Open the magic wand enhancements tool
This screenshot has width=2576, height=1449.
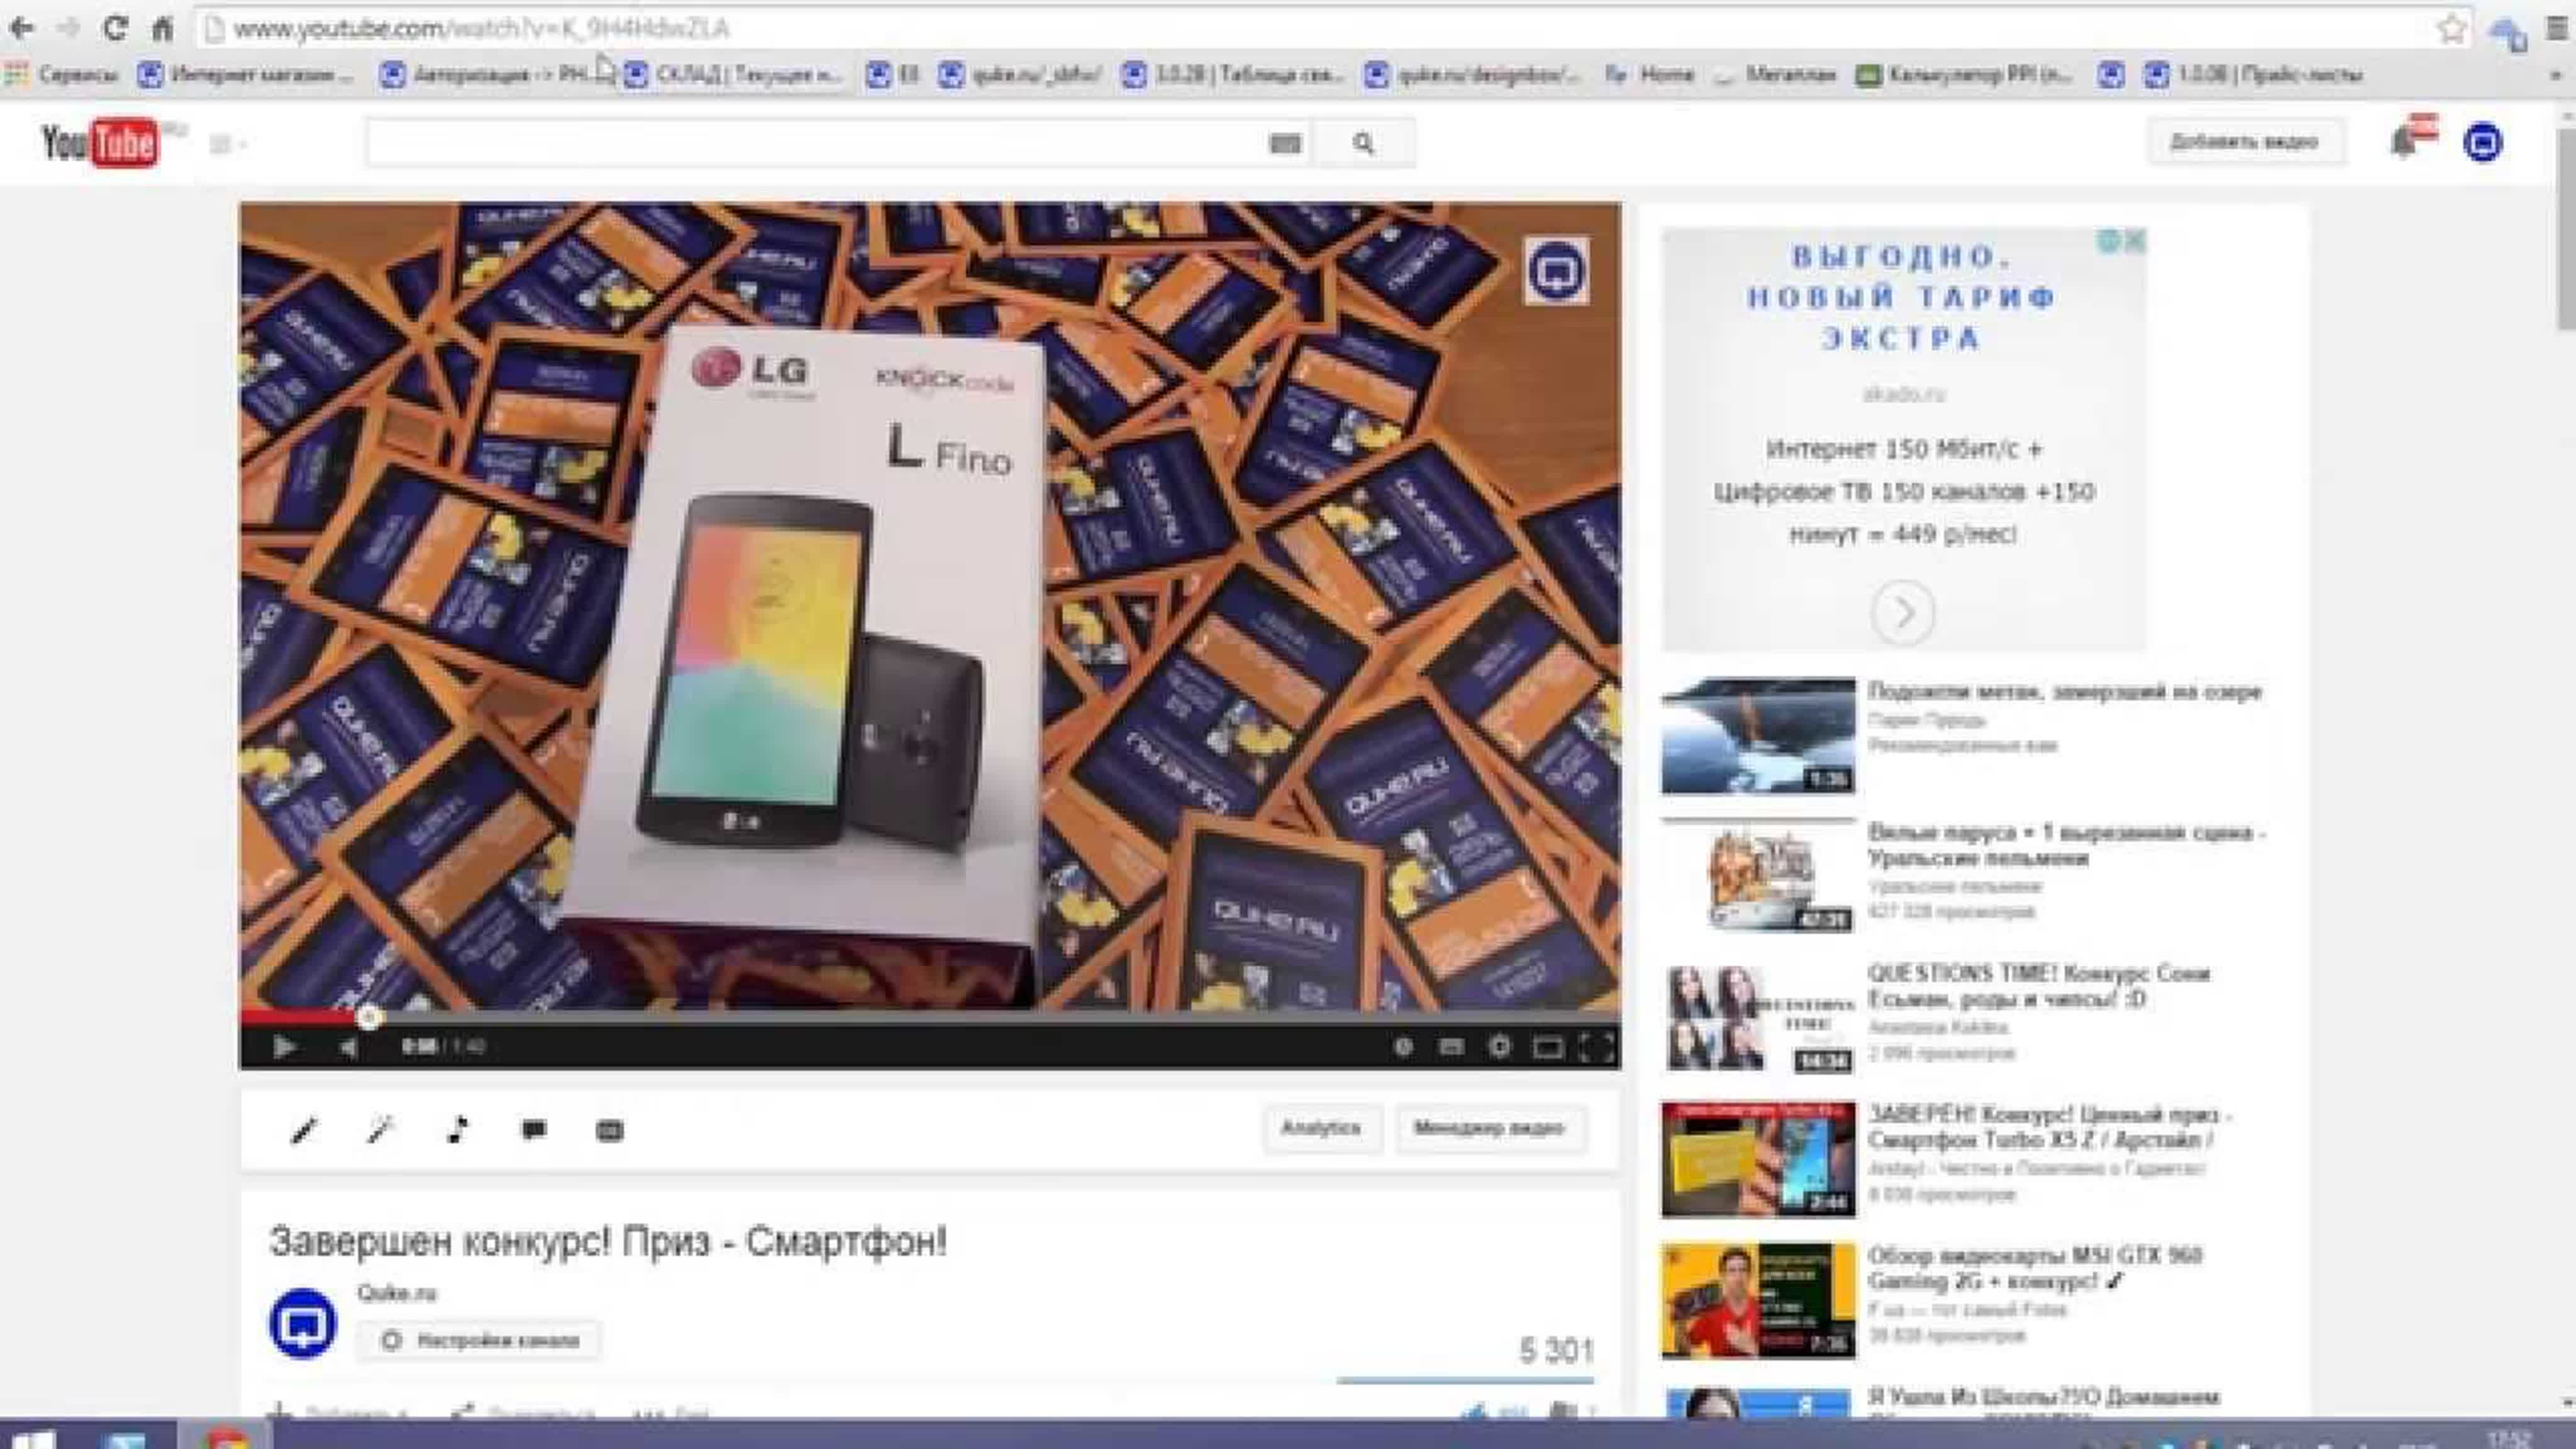pos(380,1130)
